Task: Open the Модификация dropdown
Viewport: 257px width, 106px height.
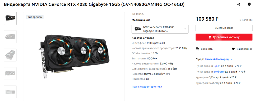Action: click(x=160, y=29)
